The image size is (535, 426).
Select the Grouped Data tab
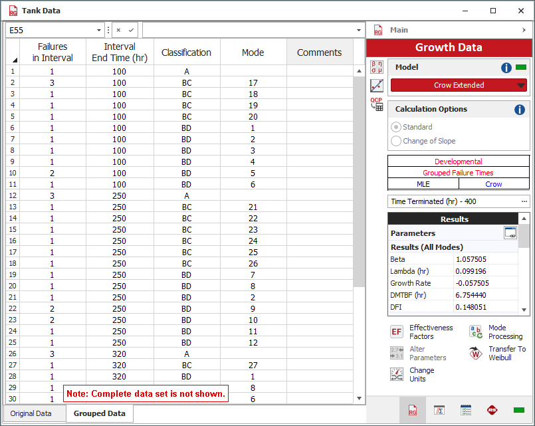point(100,413)
